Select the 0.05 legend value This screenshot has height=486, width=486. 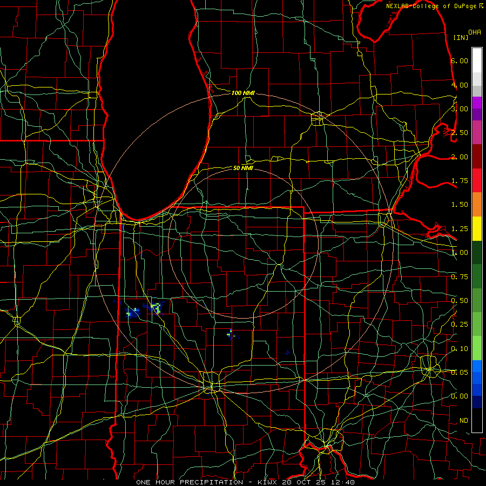460,373
